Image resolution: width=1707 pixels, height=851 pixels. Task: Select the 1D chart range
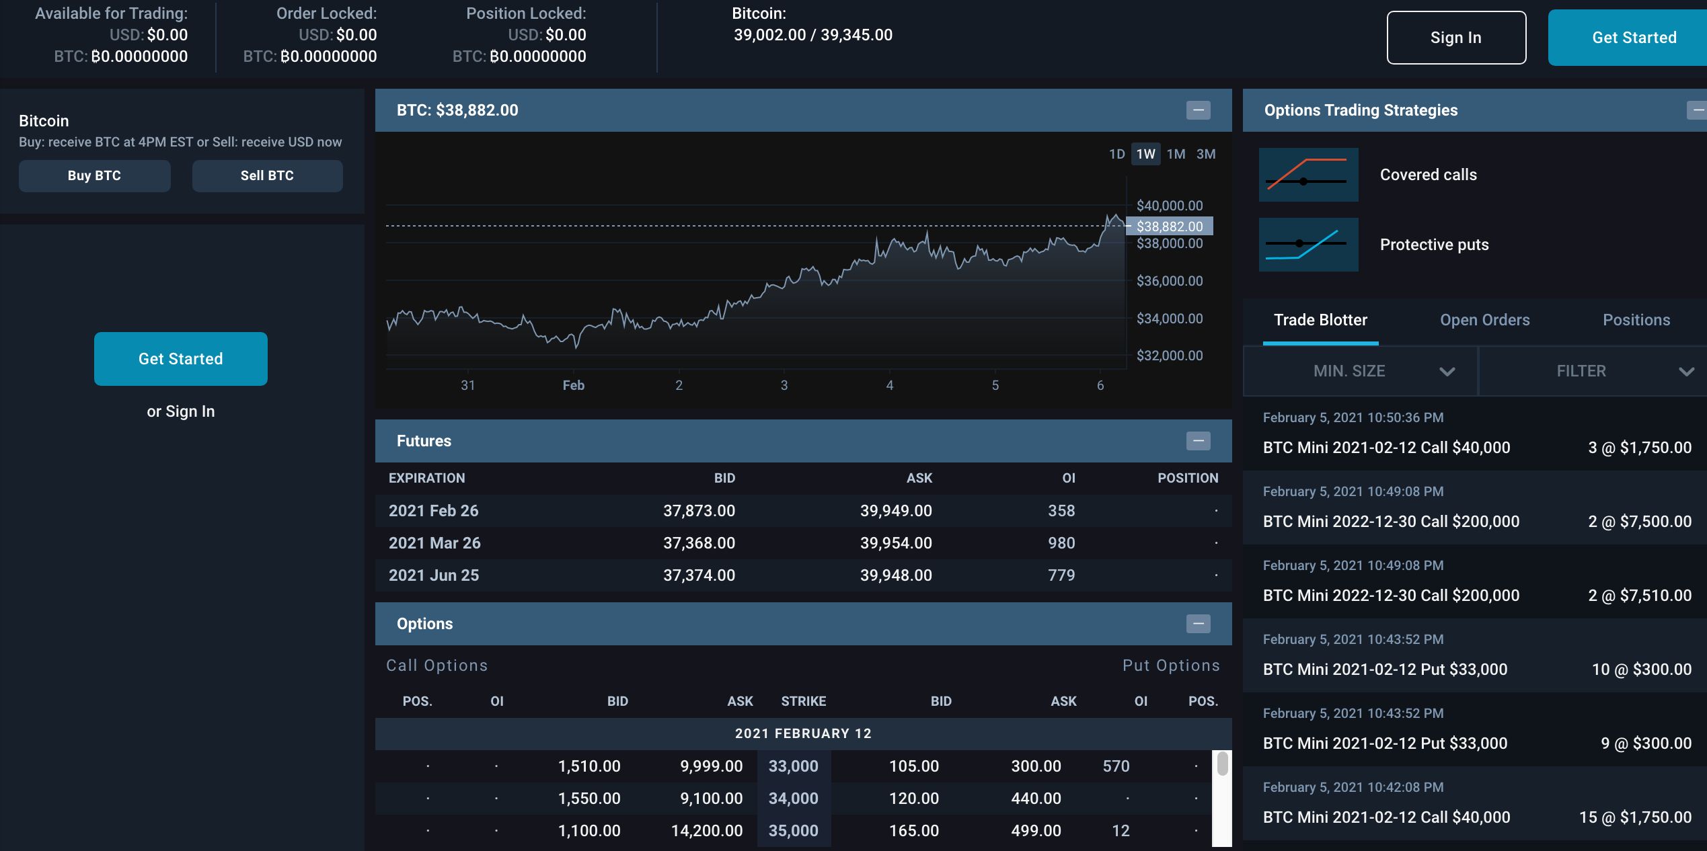pos(1116,154)
